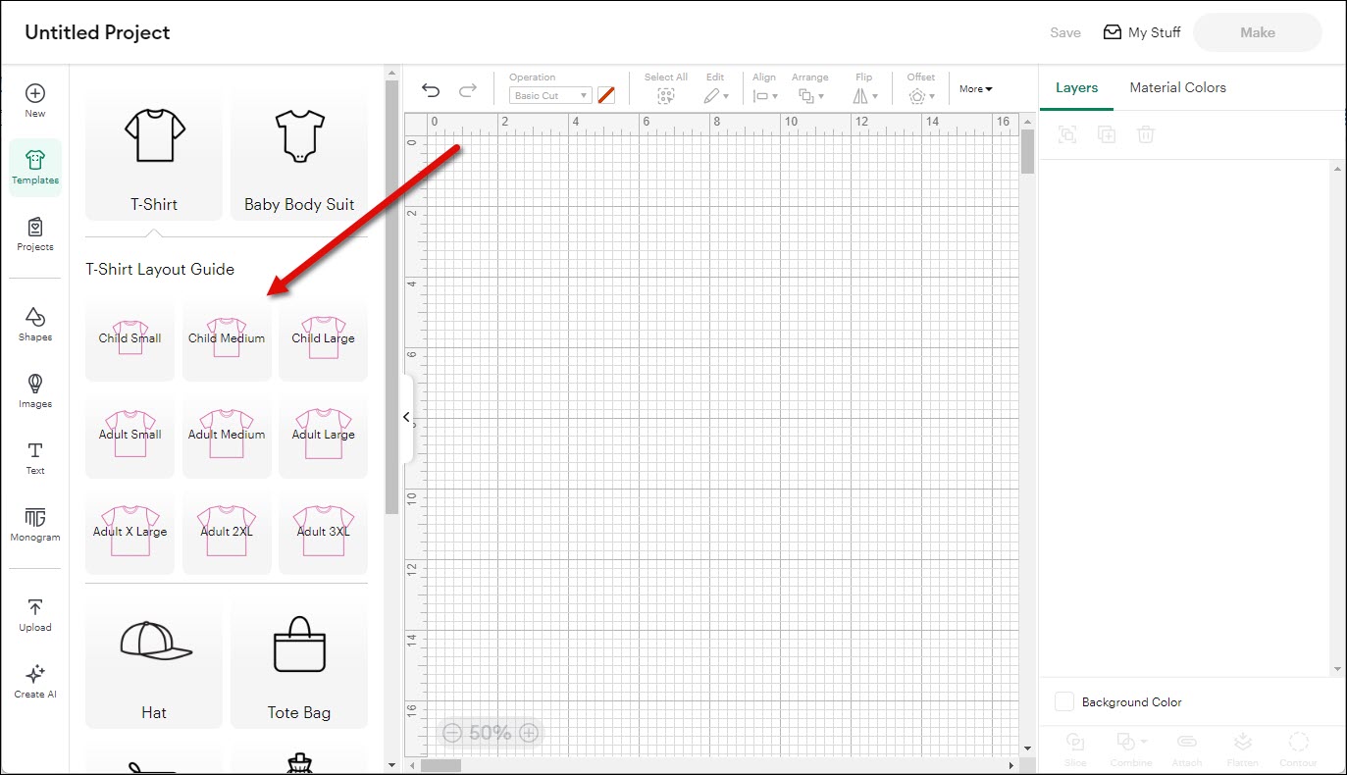This screenshot has height=775, width=1347.
Task: Click the operation line color swatch
Action: pyautogui.click(x=606, y=96)
